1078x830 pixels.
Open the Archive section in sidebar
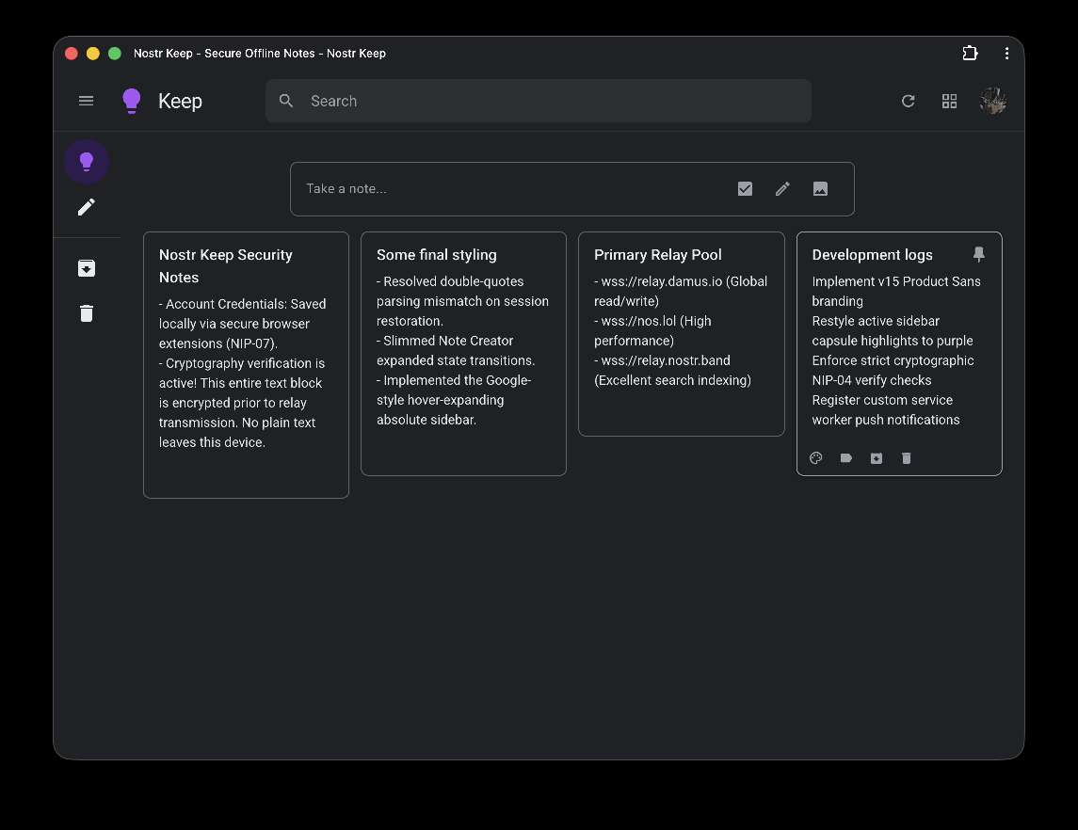click(x=86, y=268)
